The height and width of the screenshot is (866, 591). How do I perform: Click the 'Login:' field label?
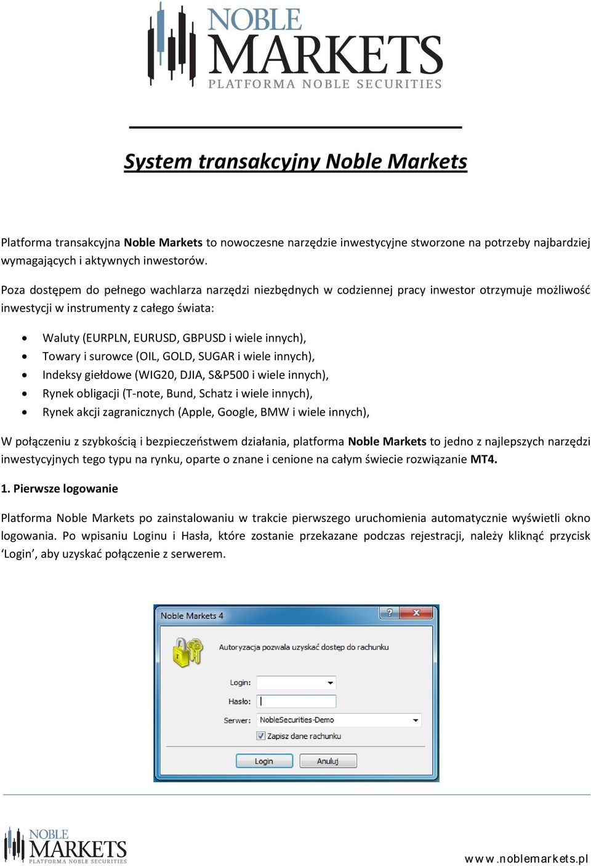240,683
